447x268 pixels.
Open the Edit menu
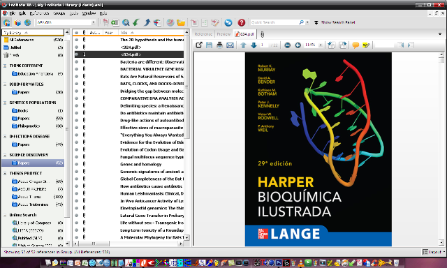[22, 13]
